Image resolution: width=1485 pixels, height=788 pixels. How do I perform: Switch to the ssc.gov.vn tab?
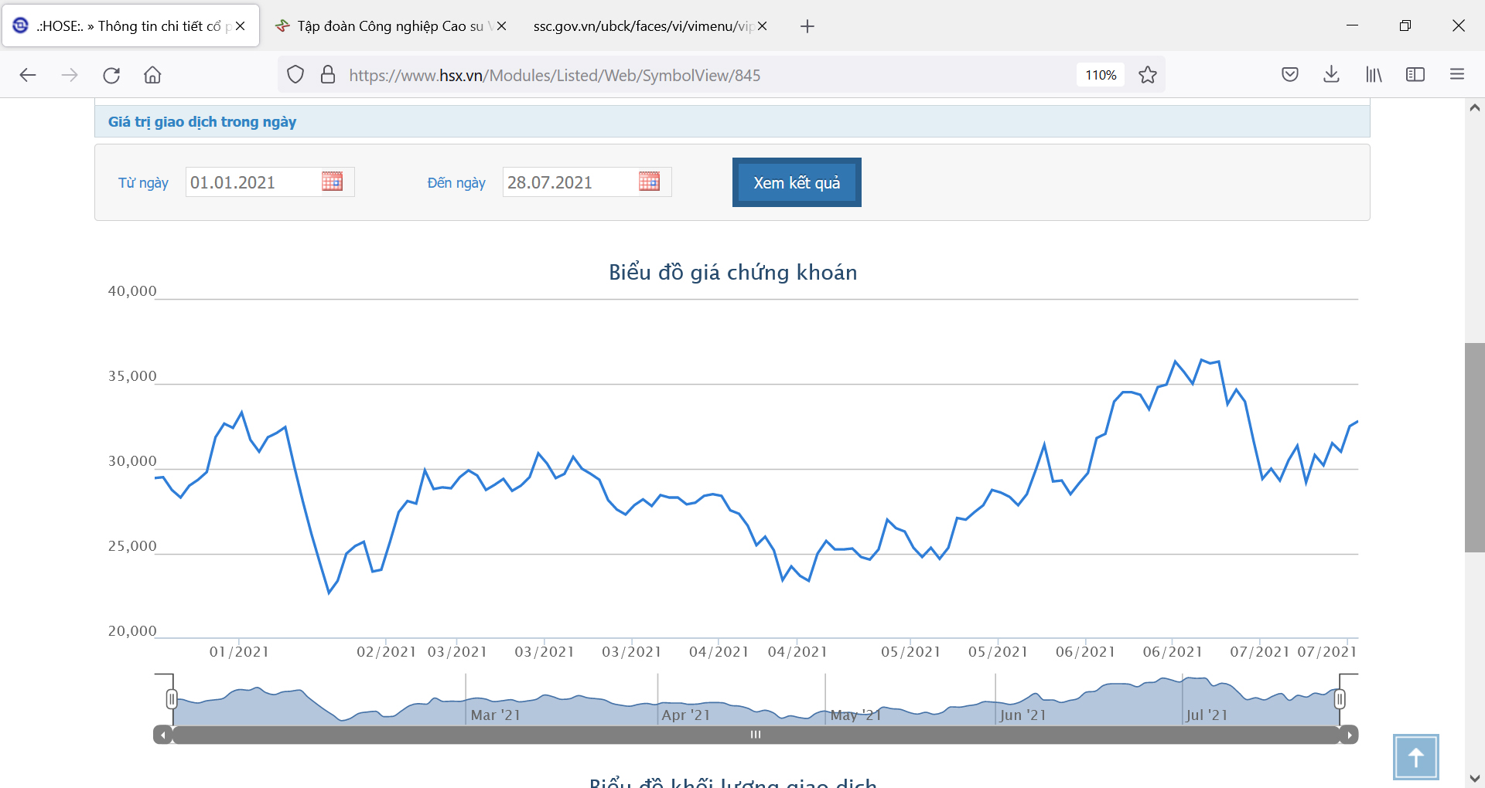tap(642, 26)
